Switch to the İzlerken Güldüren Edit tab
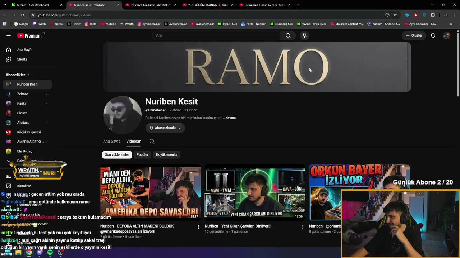Image resolution: width=460 pixels, height=258 pixels. (151, 5)
